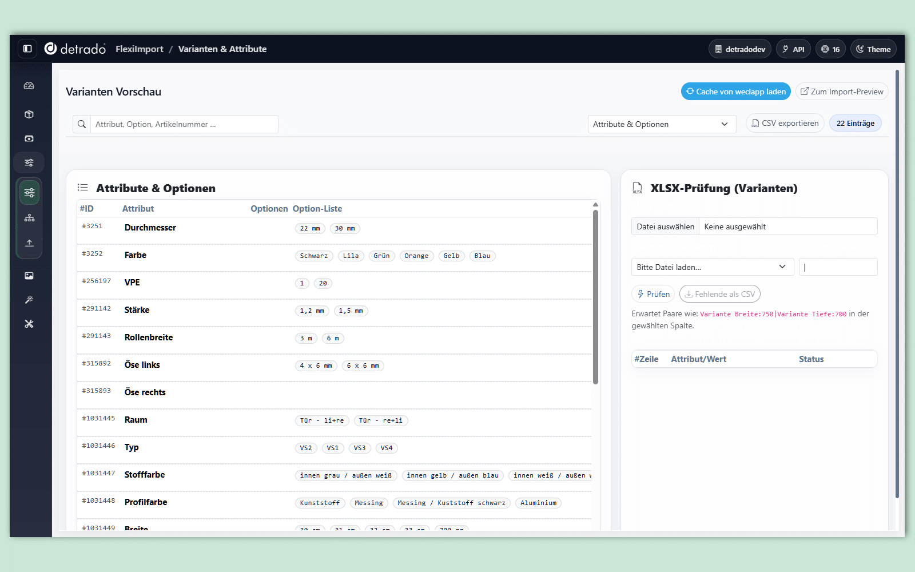Expand the 'Bitte Datei laden...' dropdown
The height and width of the screenshot is (572, 915).
click(712, 267)
